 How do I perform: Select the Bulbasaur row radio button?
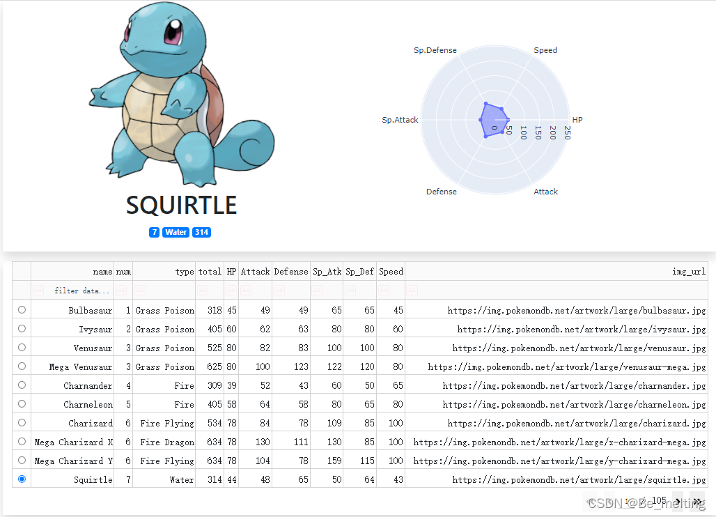click(22, 309)
